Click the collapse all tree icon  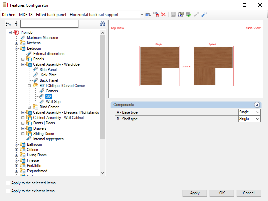coord(16,24)
